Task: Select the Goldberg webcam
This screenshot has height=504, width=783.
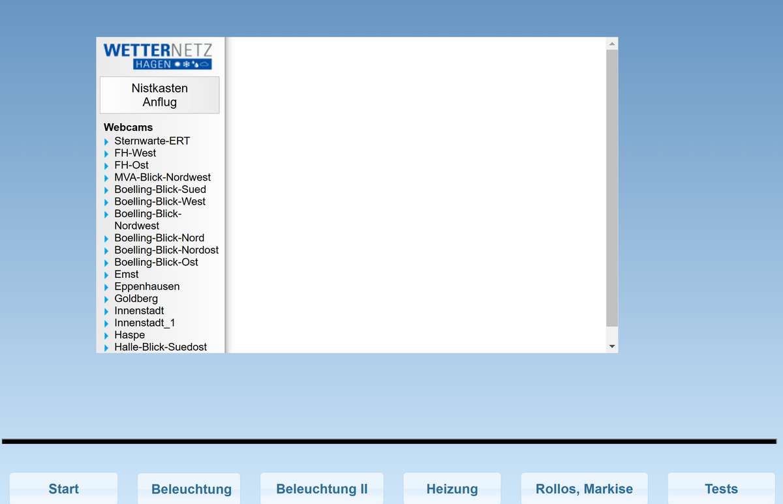Action: coord(136,299)
